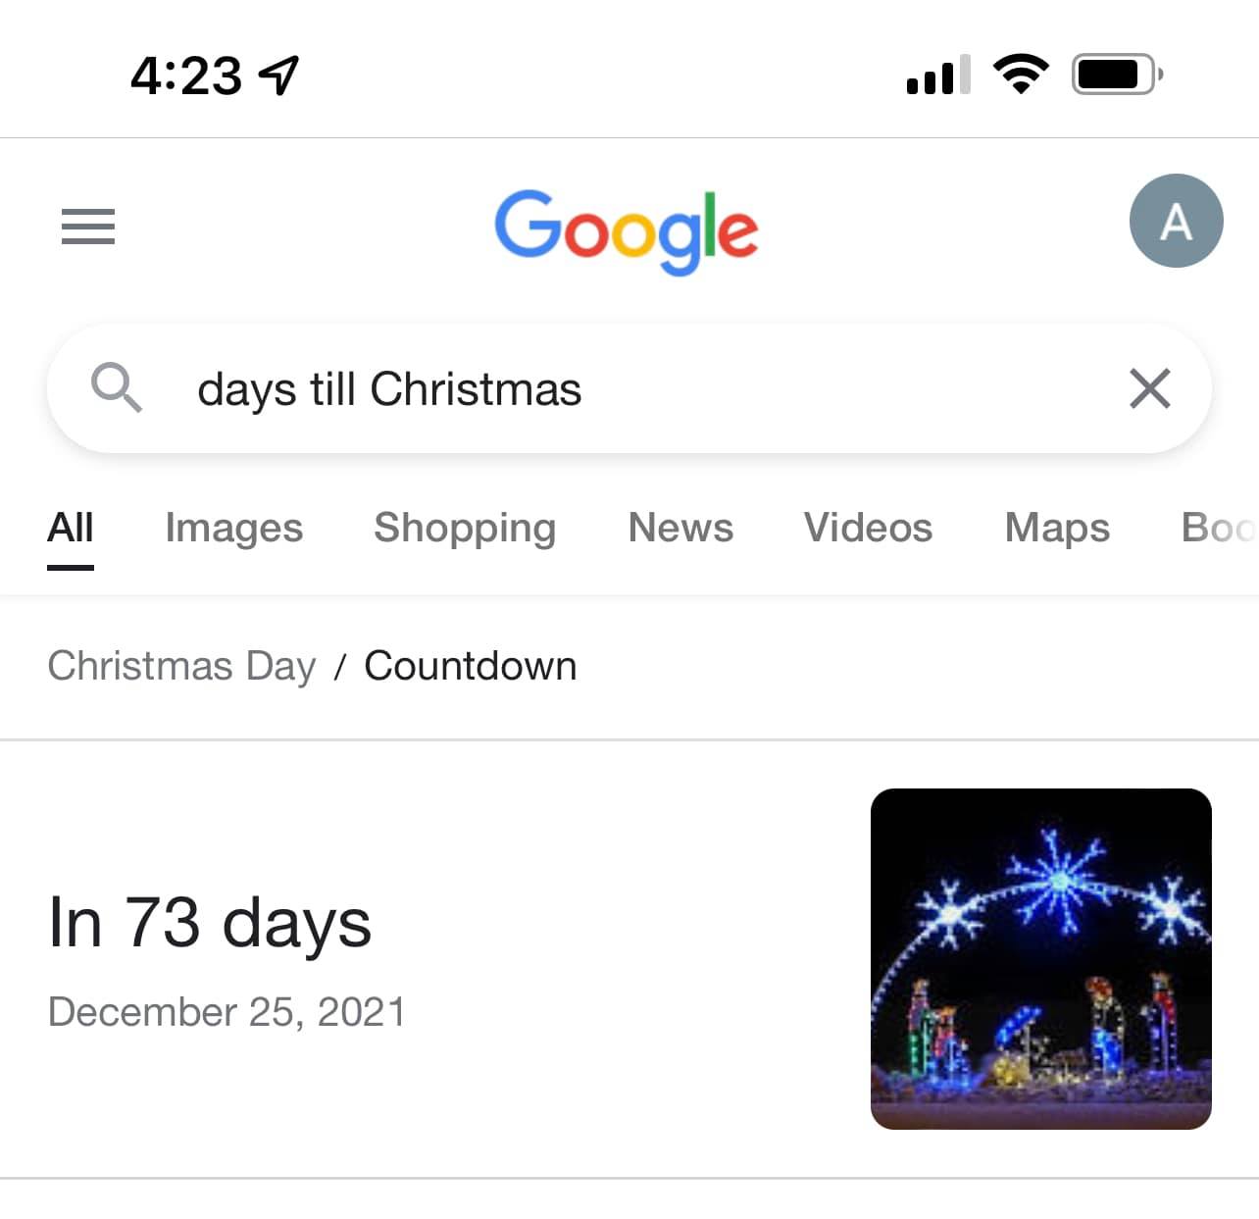Tap the location arrow in status bar
Screen dimensions: 1259x1219
point(279,75)
